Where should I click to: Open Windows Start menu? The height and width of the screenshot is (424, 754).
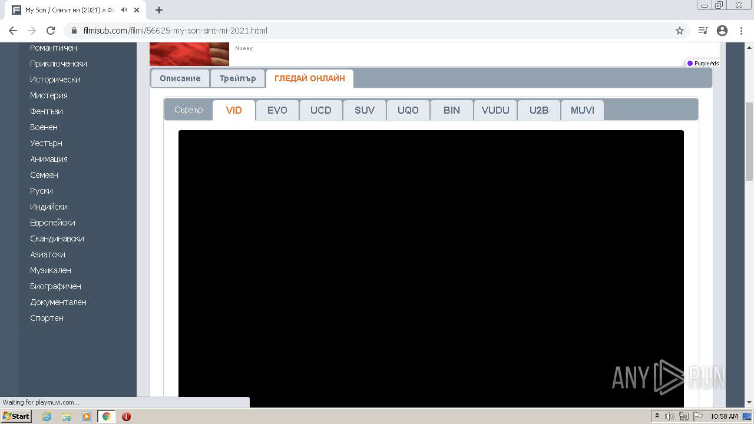[16, 416]
